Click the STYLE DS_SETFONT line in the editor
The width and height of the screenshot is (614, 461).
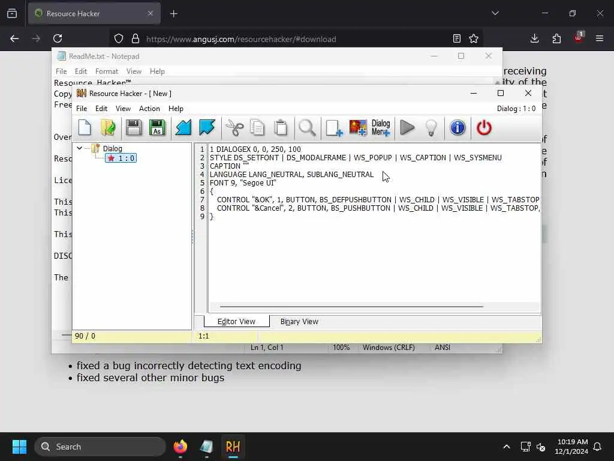click(356, 158)
